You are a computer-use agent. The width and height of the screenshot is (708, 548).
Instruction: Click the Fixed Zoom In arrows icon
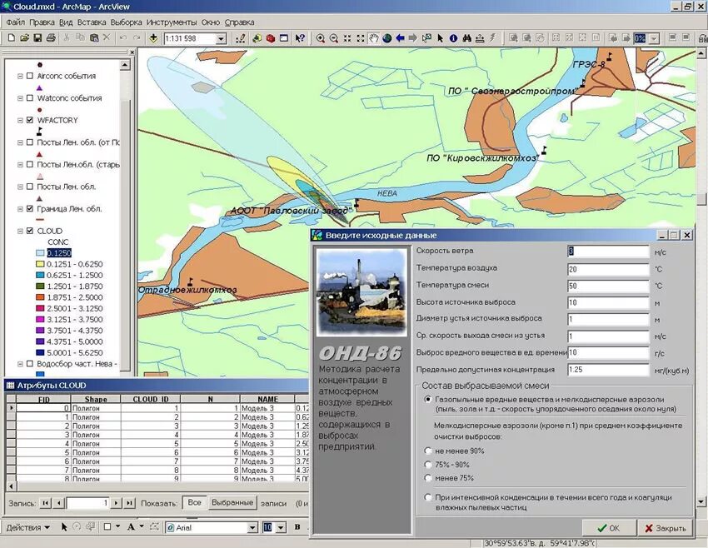(347, 38)
